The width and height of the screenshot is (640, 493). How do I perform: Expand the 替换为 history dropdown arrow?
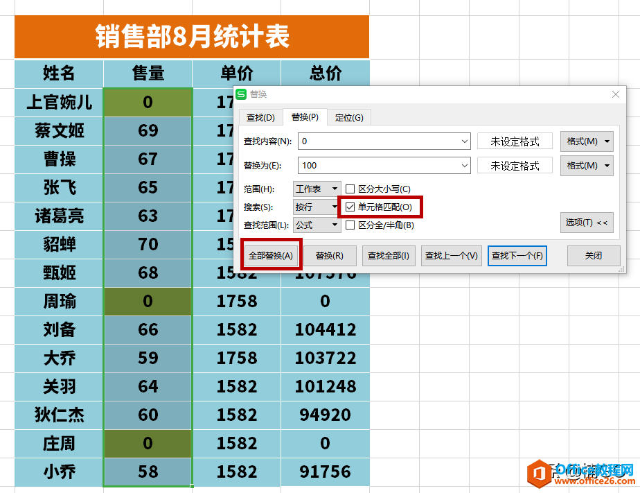(x=465, y=166)
